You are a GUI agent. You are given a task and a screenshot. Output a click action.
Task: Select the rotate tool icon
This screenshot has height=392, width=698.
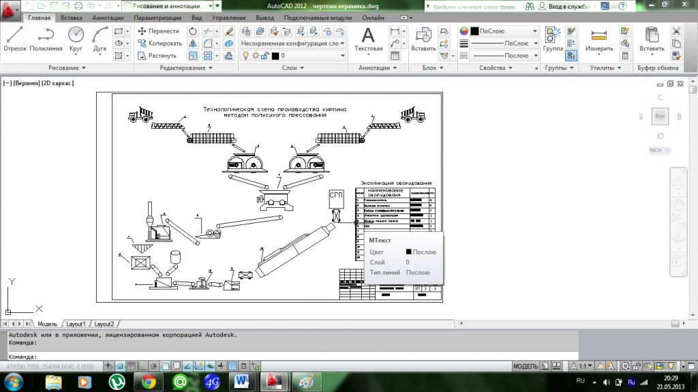tap(193, 31)
